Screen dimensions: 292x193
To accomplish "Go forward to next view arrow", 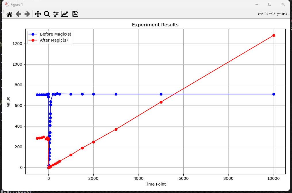I will click(27, 14).
